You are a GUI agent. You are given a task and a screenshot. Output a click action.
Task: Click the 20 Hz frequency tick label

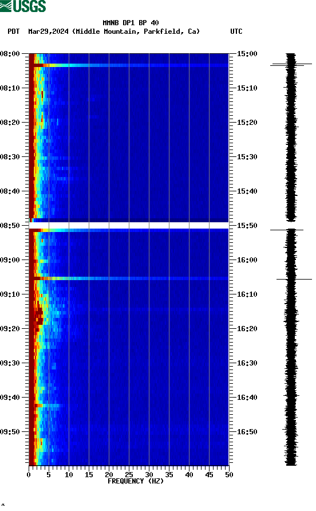[x=109, y=475]
